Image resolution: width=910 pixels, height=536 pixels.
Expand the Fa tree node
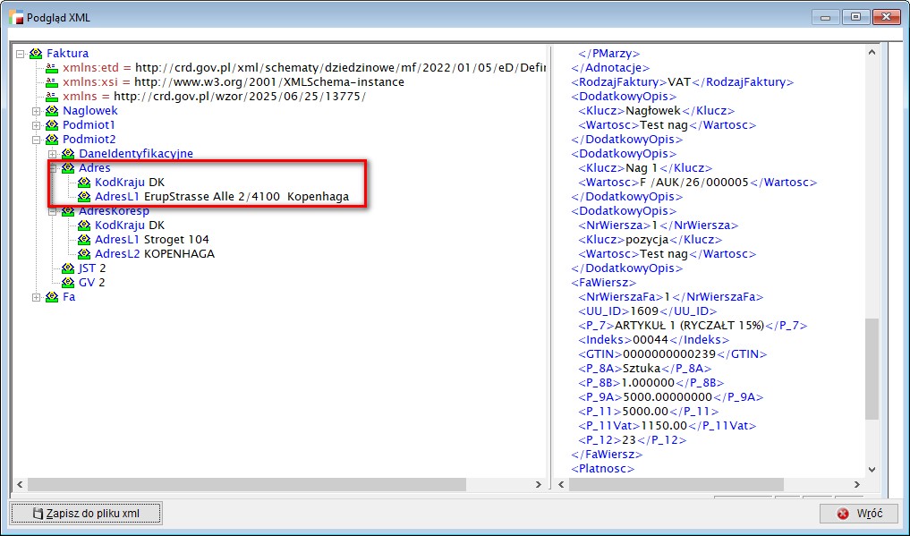tap(37, 297)
